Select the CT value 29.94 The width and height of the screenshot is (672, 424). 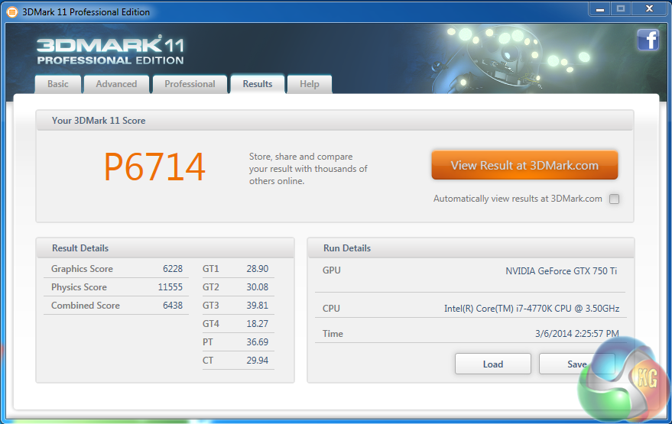point(257,361)
